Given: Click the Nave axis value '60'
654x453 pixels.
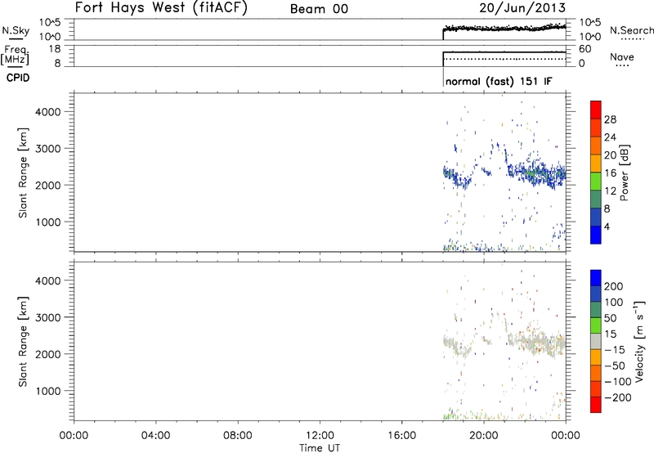Looking at the screenshot, I should click(585, 49).
